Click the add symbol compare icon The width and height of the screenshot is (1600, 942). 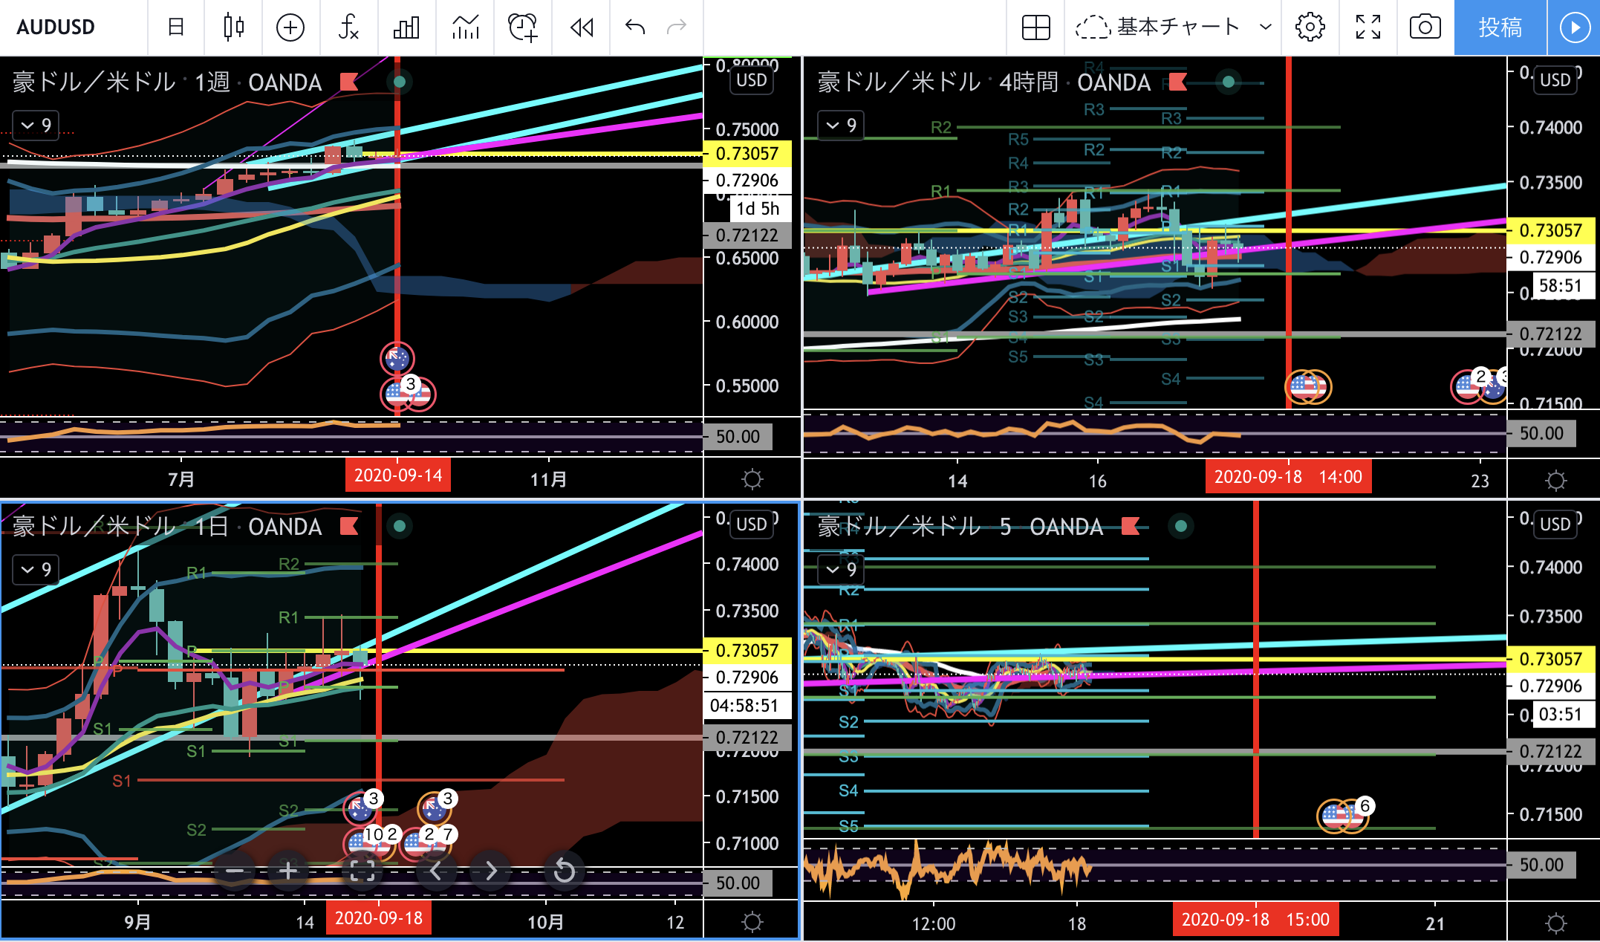(290, 27)
